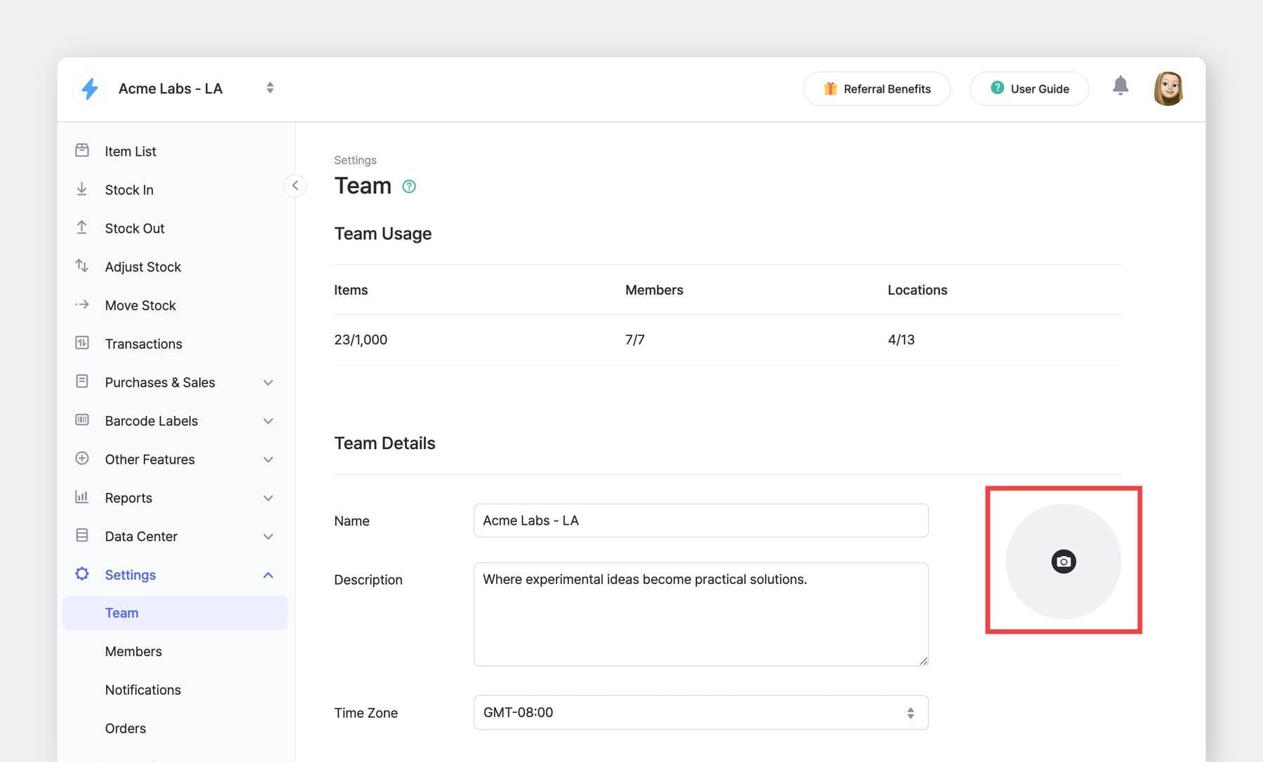Click the Stock Out upload arrow icon
The image size is (1263, 762).
coord(82,227)
